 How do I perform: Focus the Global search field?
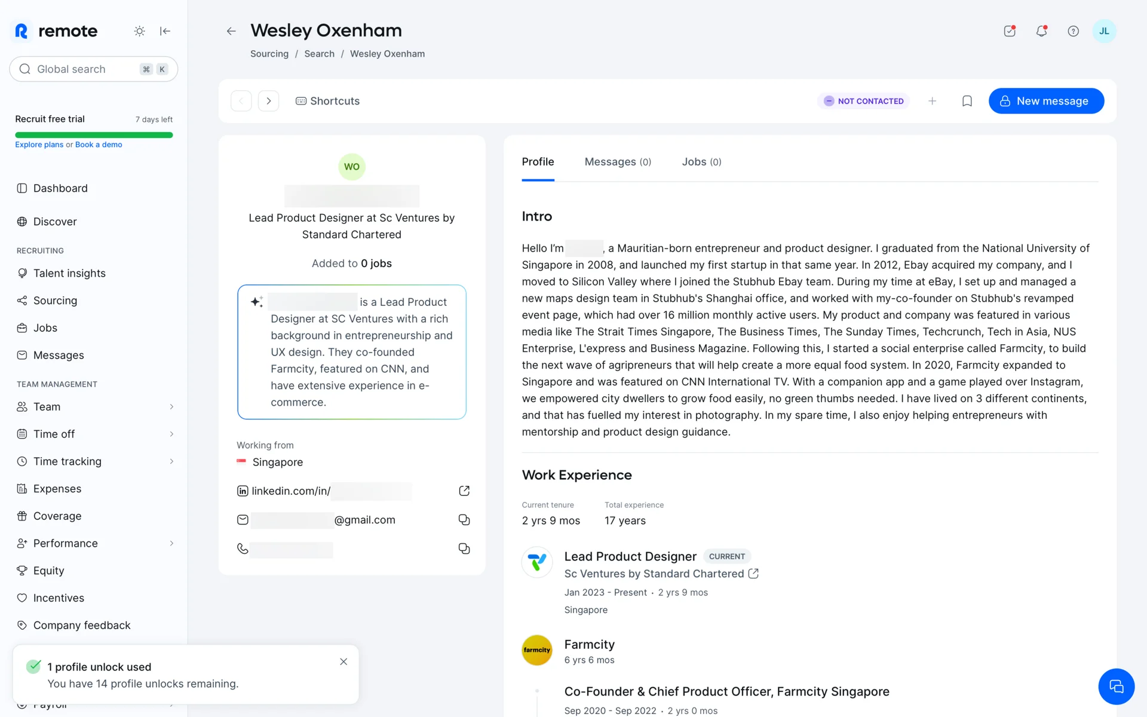(x=94, y=69)
